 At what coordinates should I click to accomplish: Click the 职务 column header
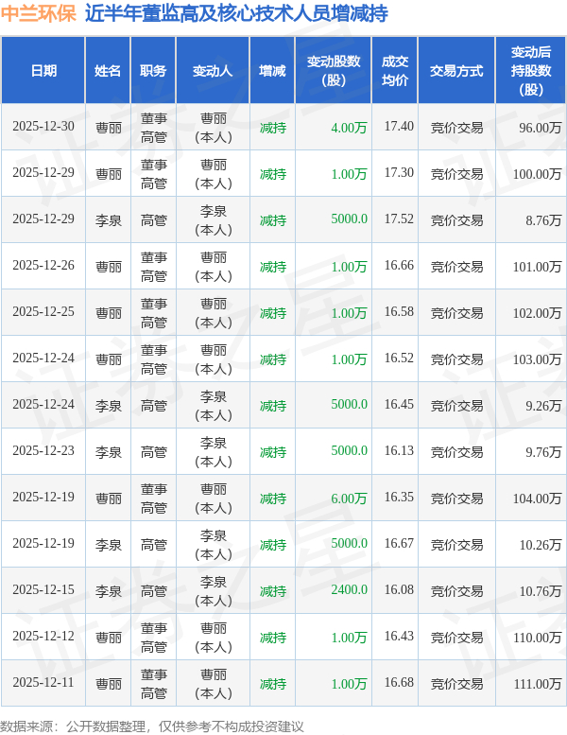click(153, 70)
